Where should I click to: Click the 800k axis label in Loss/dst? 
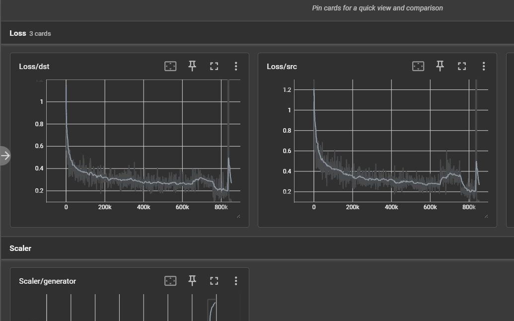coord(221,207)
